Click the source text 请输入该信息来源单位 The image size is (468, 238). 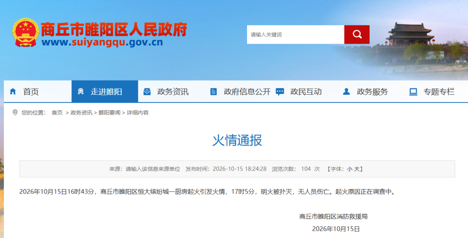[153, 169]
